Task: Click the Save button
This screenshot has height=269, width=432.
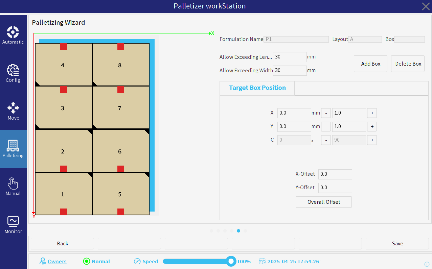Action: (397, 243)
